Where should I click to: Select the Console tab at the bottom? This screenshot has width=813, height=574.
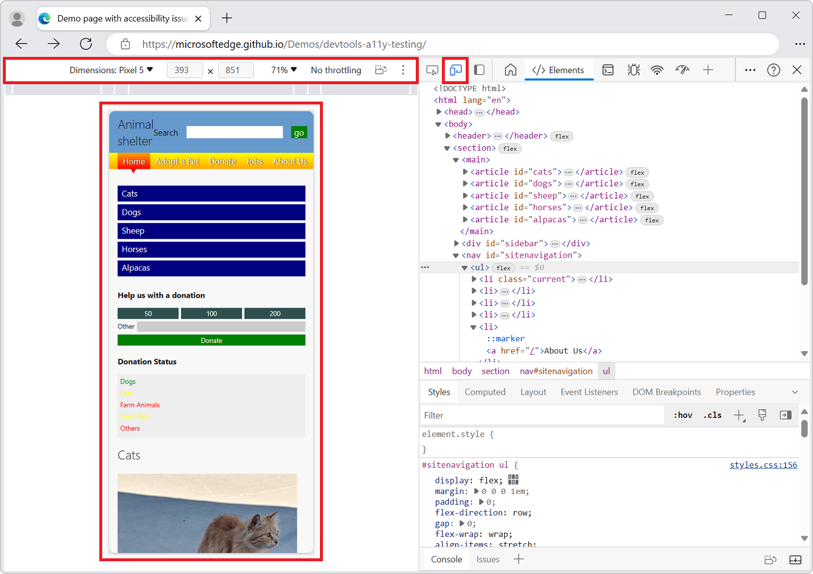coord(446,559)
